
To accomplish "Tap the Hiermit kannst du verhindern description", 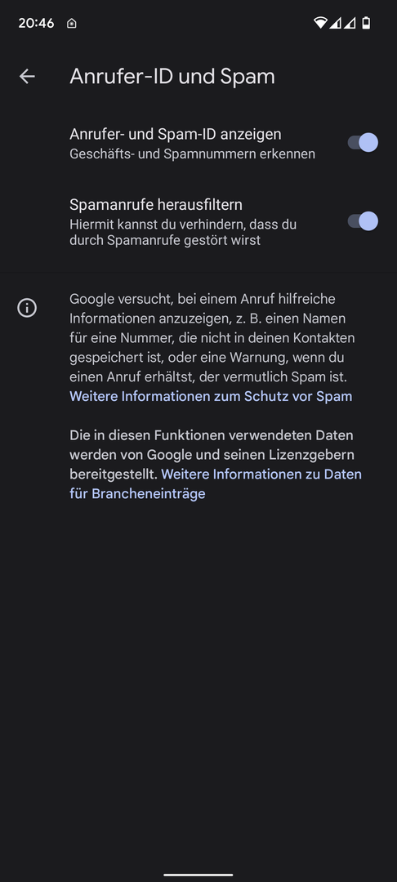I will tap(183, 232).
